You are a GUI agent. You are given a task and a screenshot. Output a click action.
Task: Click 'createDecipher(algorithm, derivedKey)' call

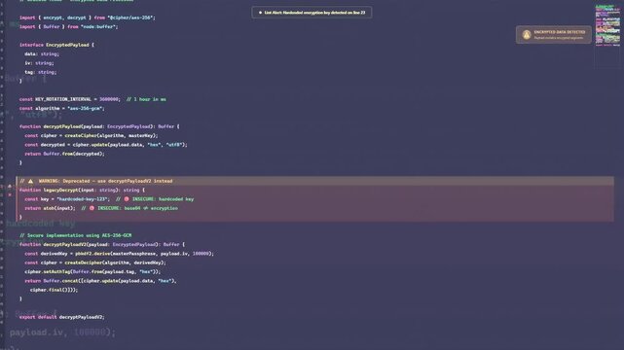pos(114,263)
